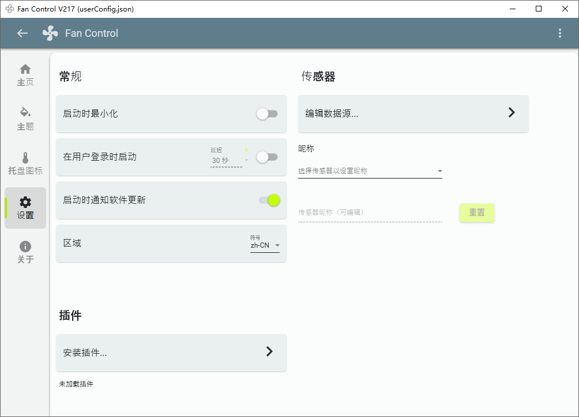The width and height of the screenshot is (579, 417).
Task: Click the 传感器昵称 input field
Action: tap(370, 213)
